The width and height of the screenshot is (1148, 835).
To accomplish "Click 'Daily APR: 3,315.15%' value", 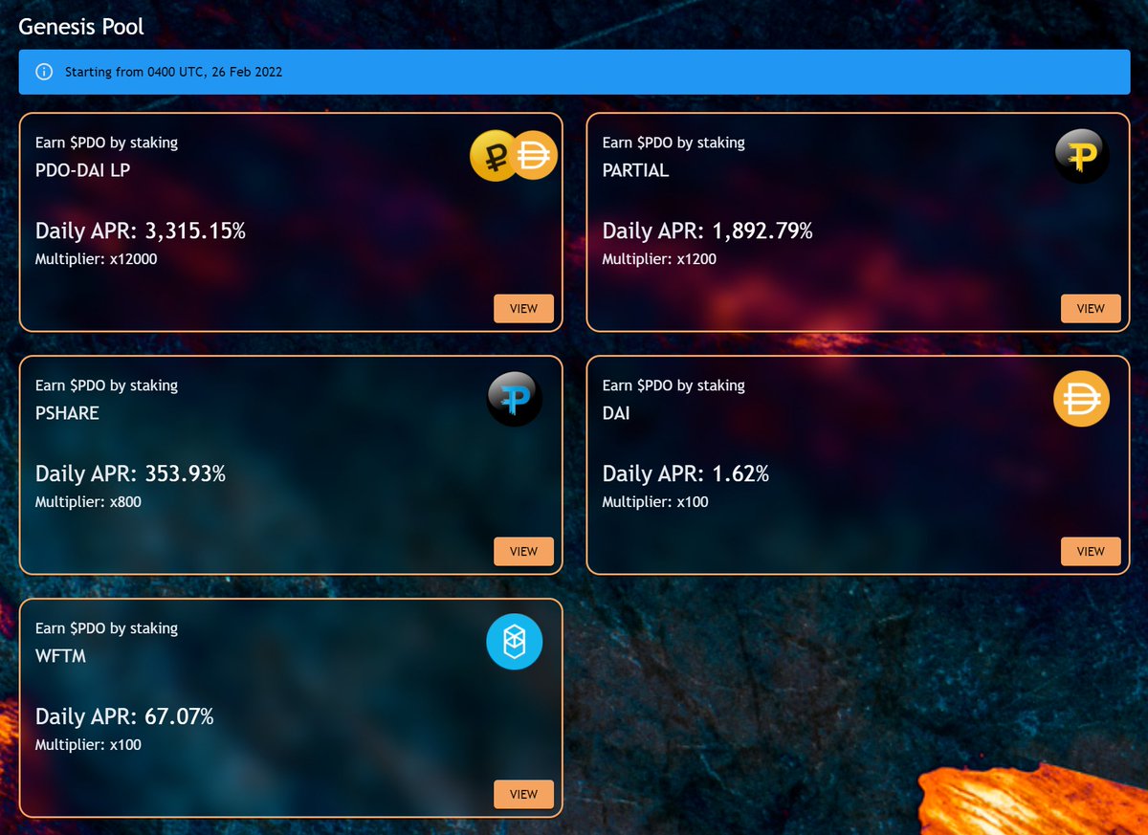I will tap(141, 231).
